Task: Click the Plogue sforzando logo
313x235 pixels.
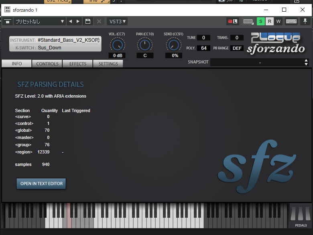Action: point(276,43)
